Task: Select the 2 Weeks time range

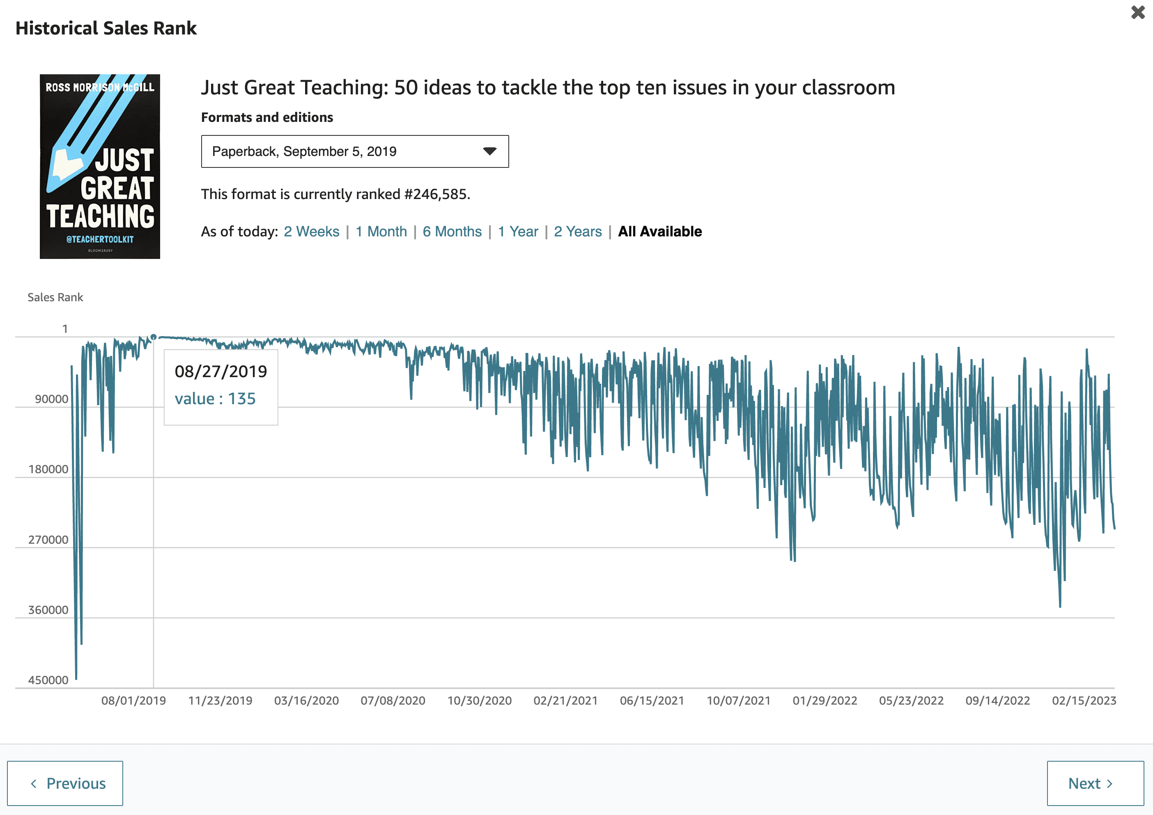Action: 311,231
